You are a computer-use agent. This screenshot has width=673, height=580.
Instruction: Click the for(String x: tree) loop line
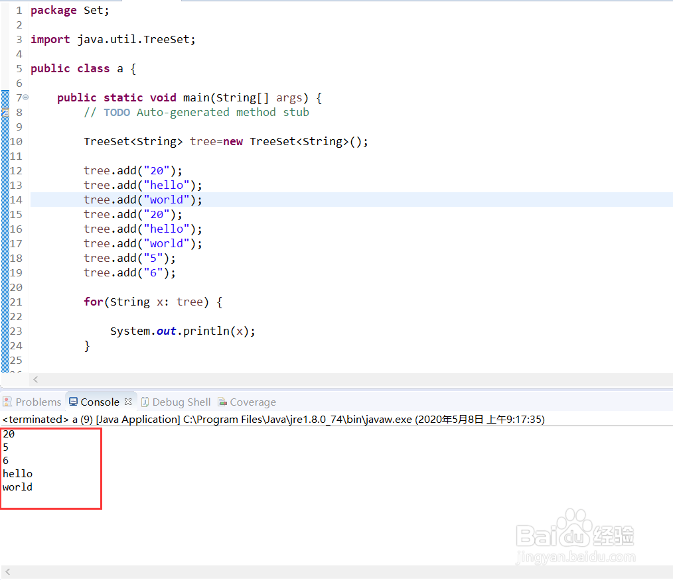[153, 302]
